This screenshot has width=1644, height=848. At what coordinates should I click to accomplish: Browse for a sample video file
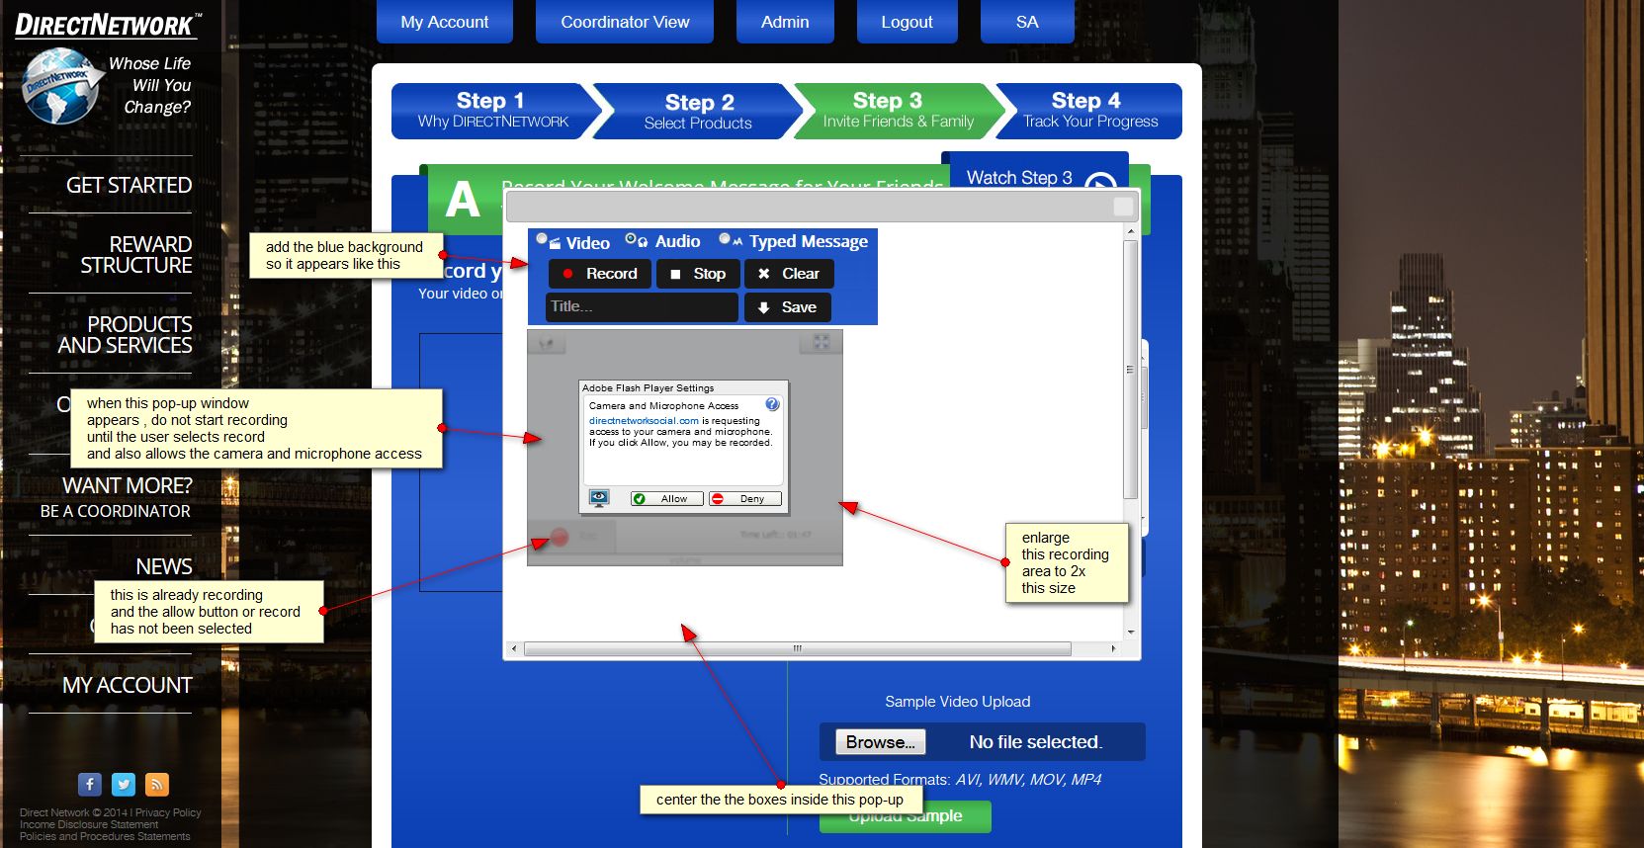(x=880, y=742)
